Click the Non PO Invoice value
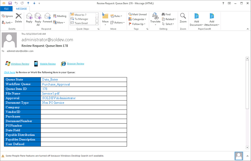The image size is (251, 161). 53,103
